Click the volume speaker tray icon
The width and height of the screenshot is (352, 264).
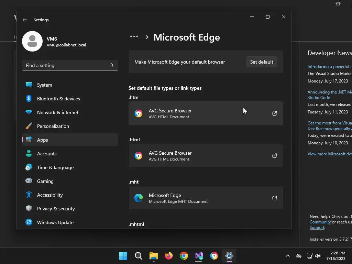317,256
